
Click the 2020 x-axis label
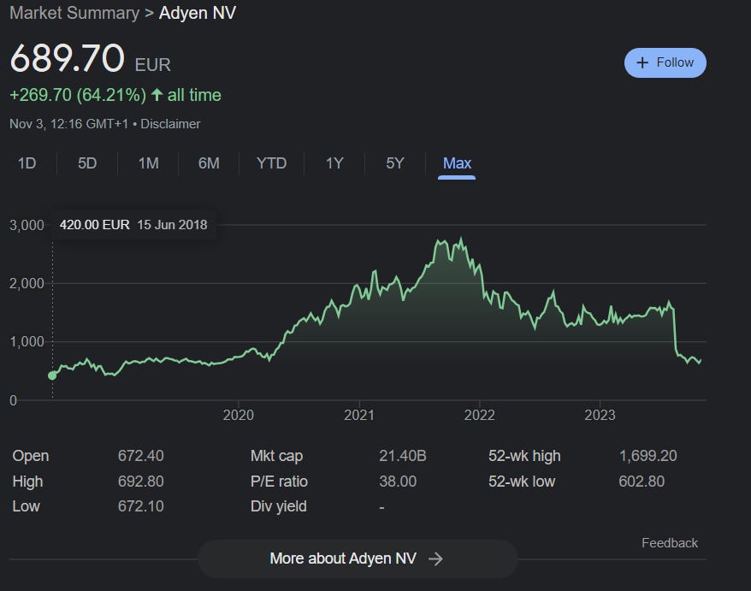click(x=238, y=415)
